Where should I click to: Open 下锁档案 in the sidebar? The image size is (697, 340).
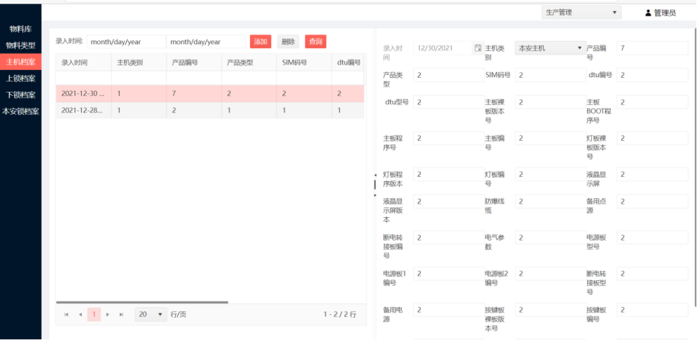pos(21,95)
